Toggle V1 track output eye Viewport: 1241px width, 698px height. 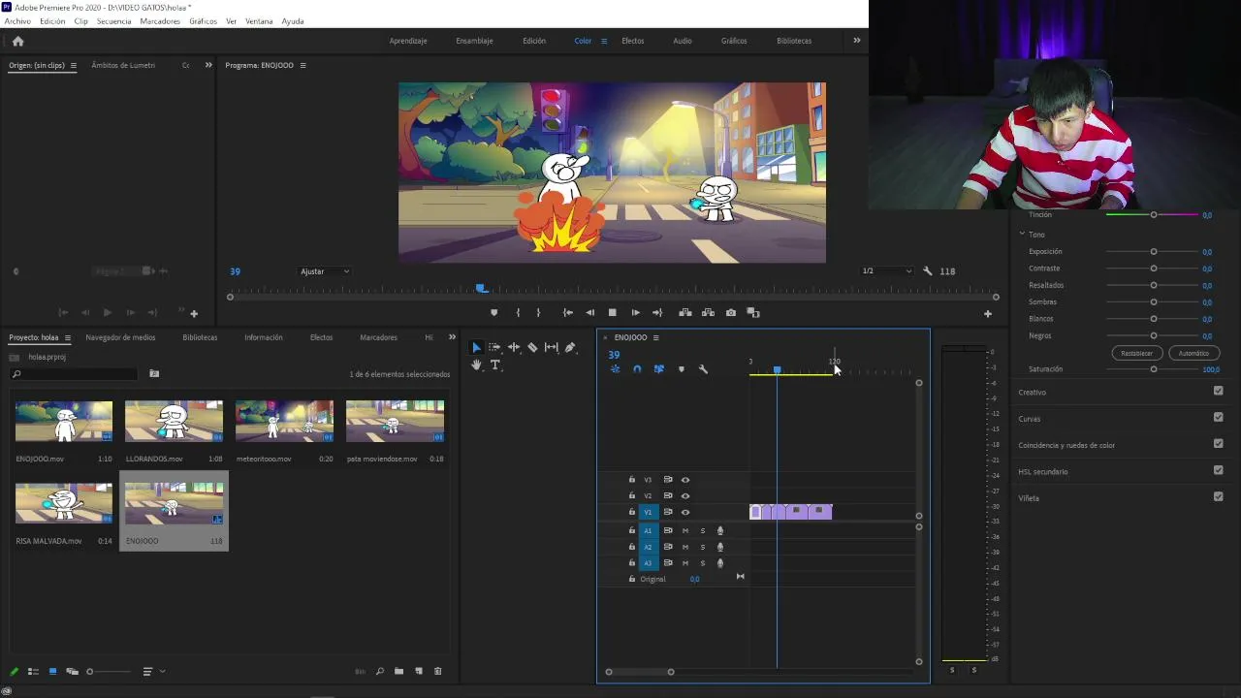tap(685, 512)
